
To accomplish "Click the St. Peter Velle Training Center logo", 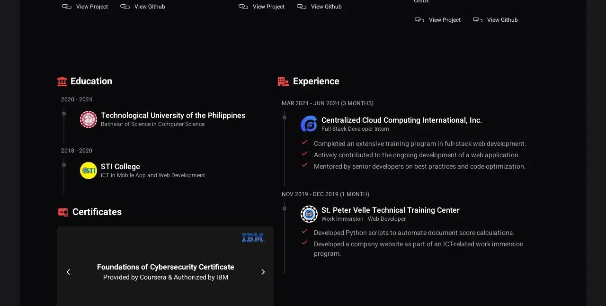I will coord(309,214).
